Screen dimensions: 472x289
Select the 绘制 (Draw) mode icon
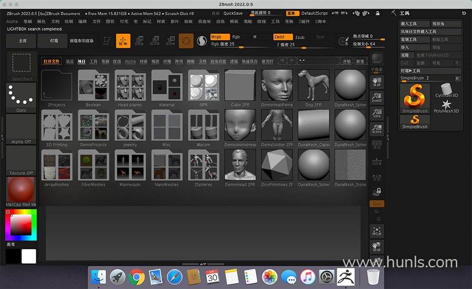tap(123, 41)
